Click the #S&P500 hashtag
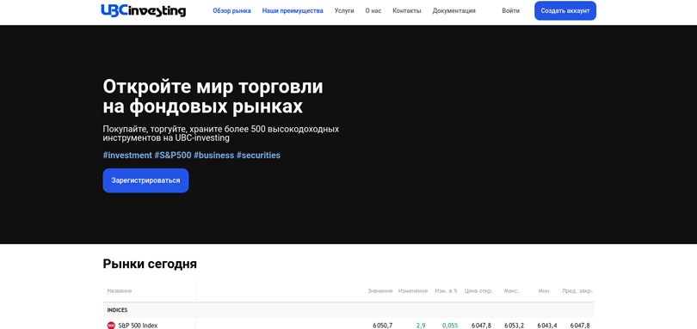This screenshot has height=329, width=697. pos(173,155)
